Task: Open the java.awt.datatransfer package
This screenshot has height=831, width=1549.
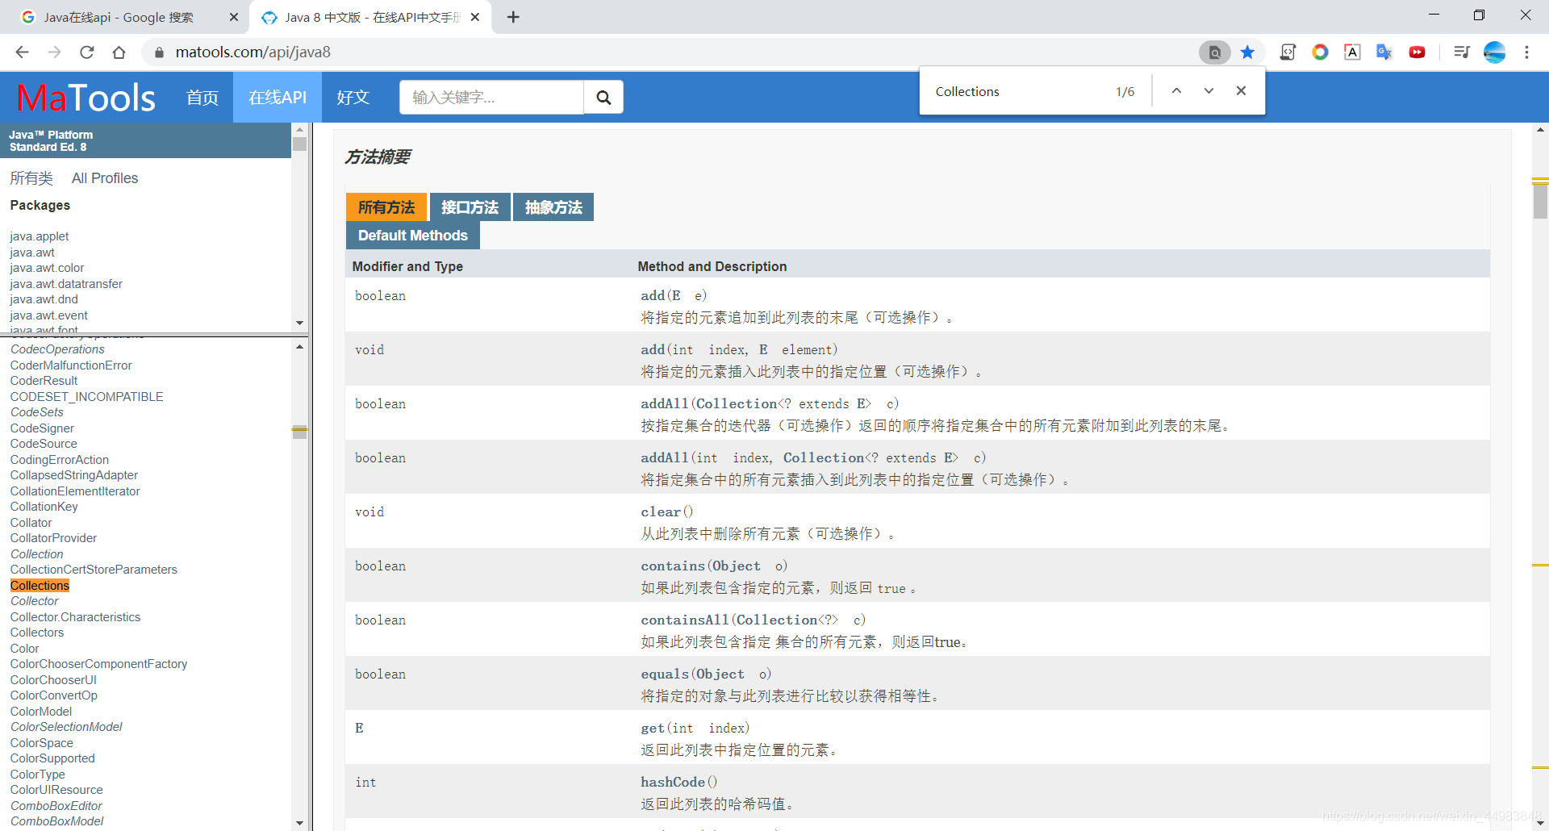Action: [66, 284]
